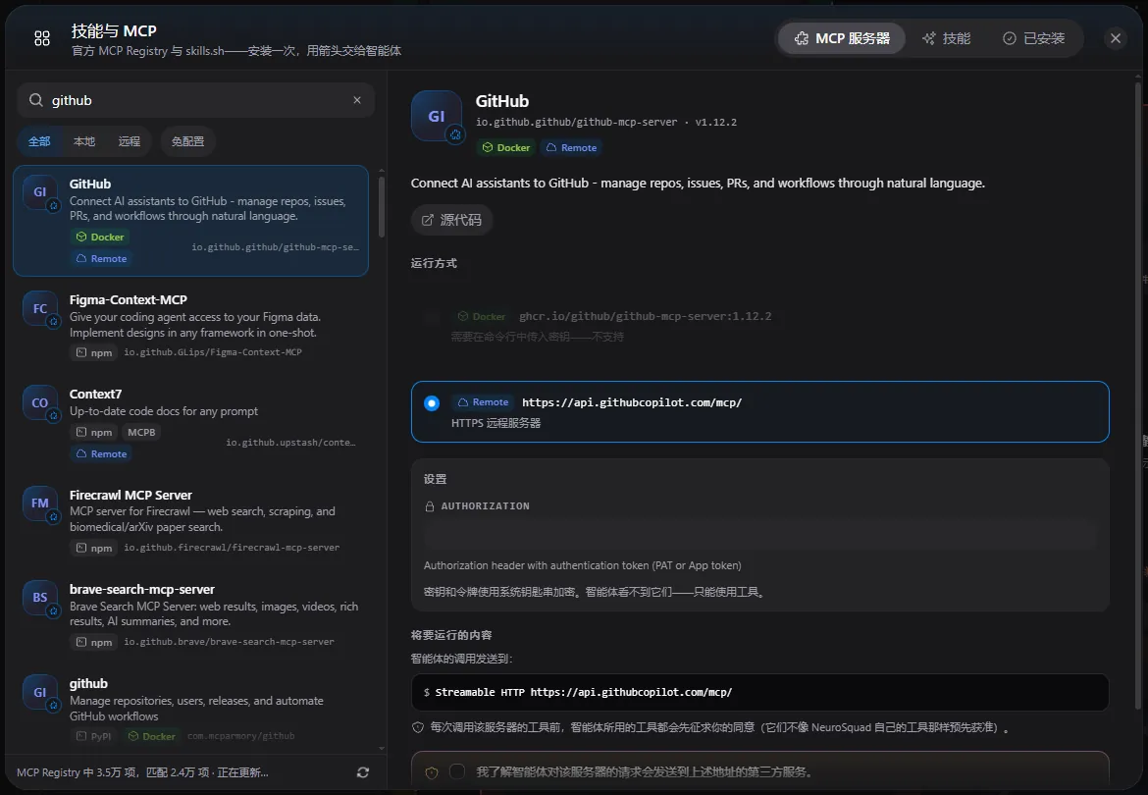1148x795 pixels.
Task: Click the github search input field
Action: (x=196, y=100)
